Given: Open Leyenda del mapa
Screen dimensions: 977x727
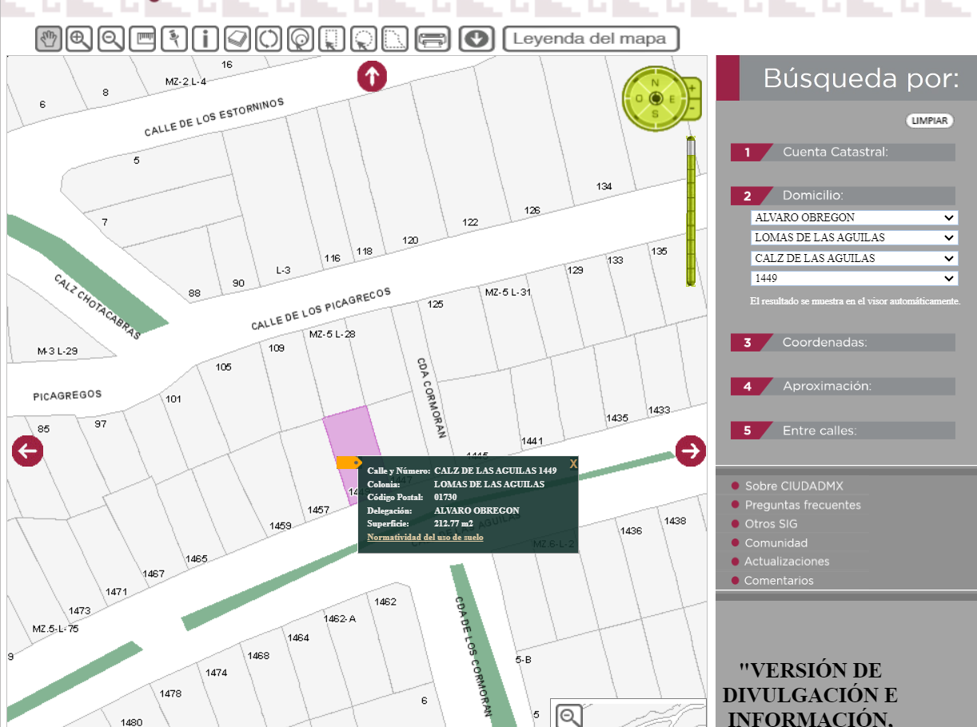Looking at the screenshot, I should pos(591,38).
